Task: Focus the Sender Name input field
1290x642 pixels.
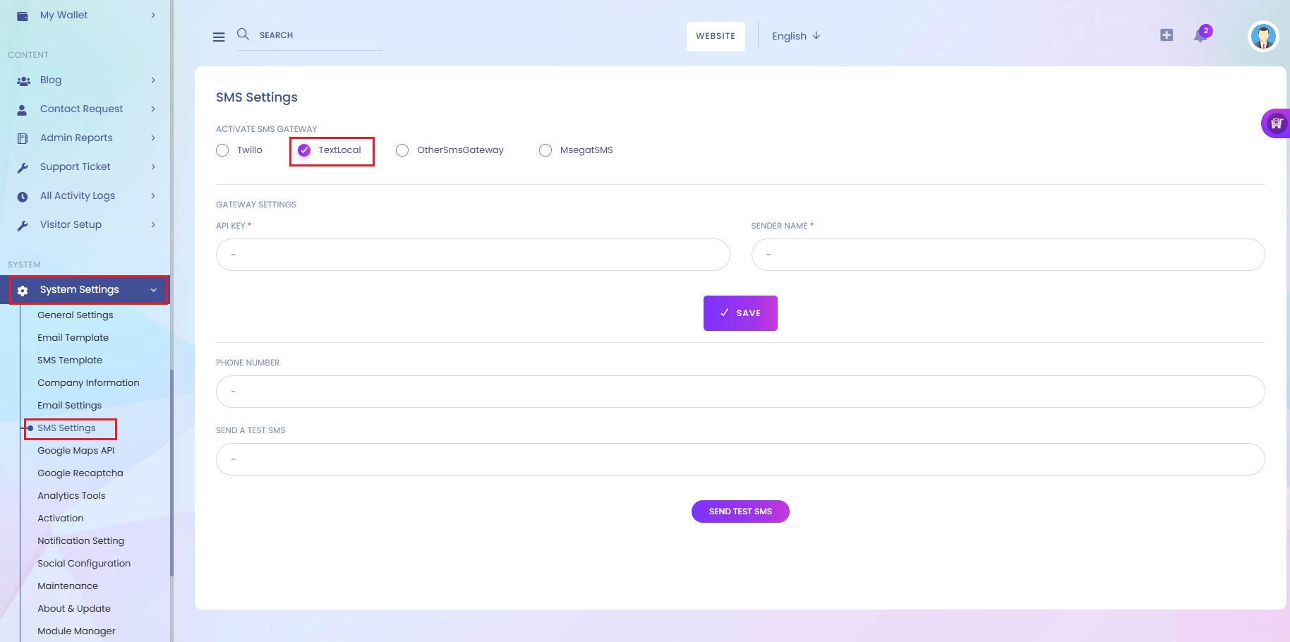Action: point(1008,255)
